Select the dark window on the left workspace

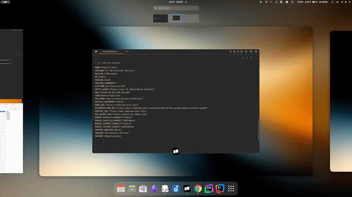pyautogui.click(x=11, y=64)
